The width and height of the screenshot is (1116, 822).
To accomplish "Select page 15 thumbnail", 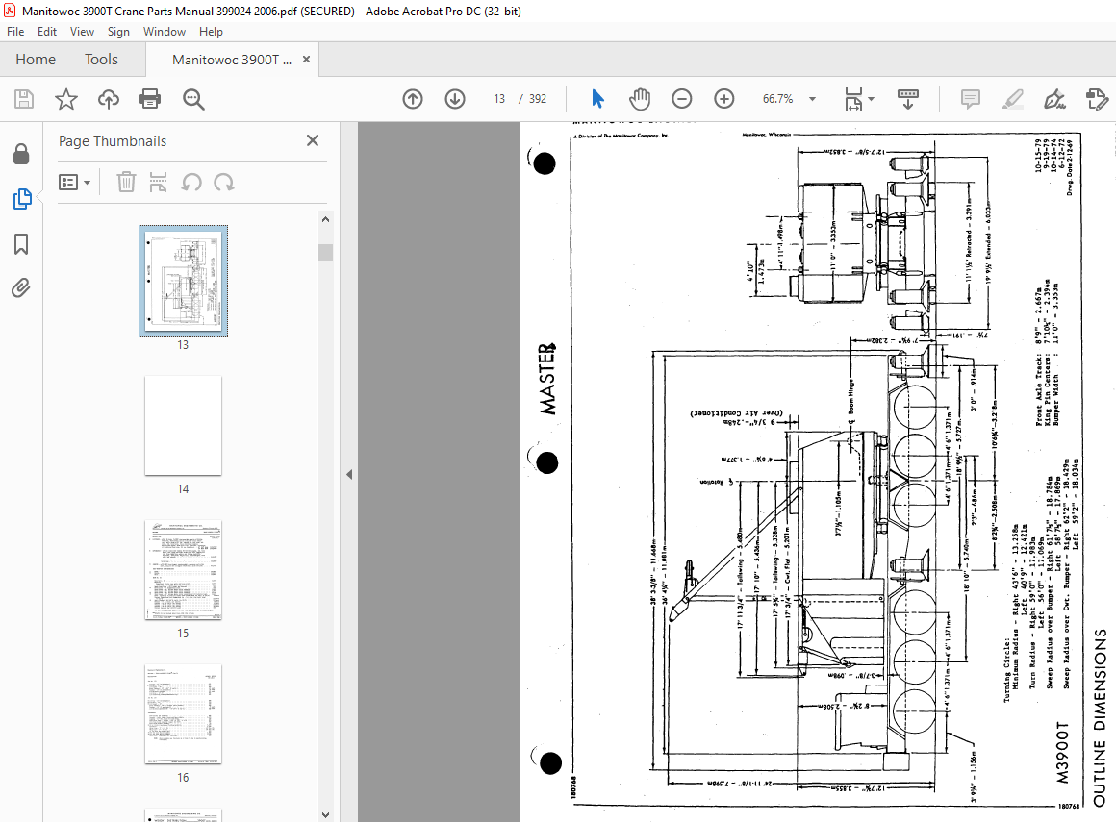I will point(183,569).
